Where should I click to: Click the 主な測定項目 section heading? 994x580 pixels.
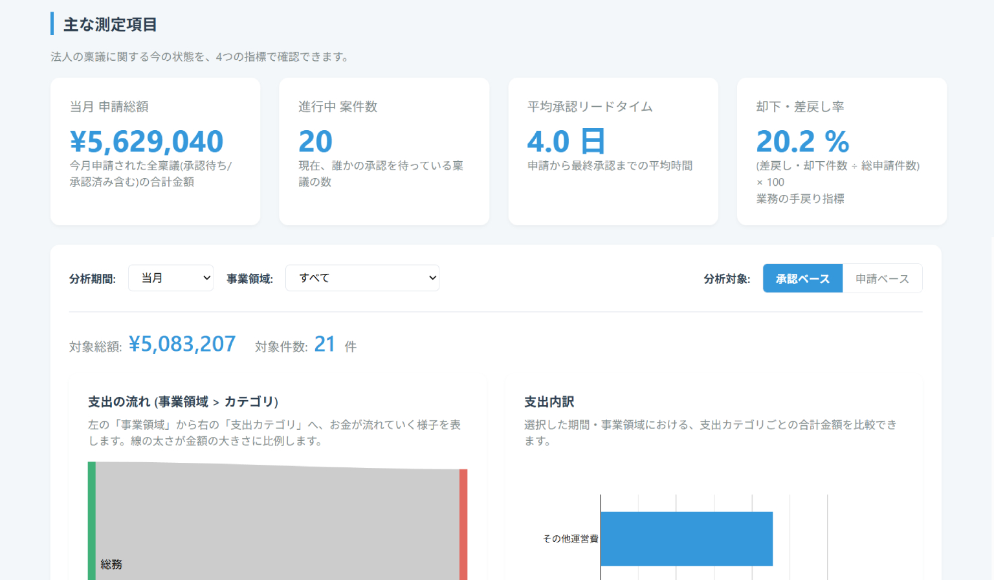click(x=109, y=24)
